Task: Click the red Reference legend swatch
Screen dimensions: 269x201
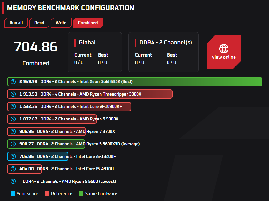Action: point(47,194)
